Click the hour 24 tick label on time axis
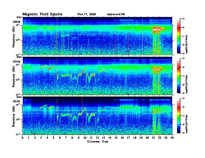This screenshot has width=205, height=158. point(172,138)
